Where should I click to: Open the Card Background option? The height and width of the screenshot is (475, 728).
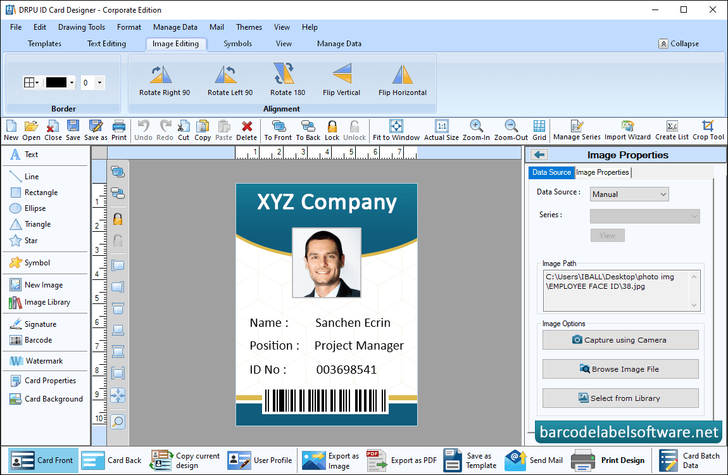[46, 399]
